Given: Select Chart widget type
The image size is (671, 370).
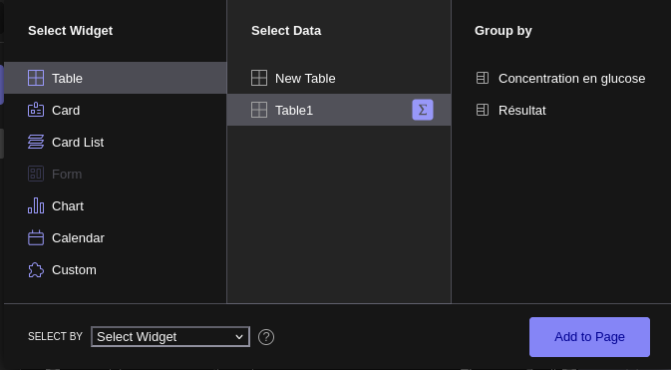Looking at the screenshot, I should tap(116, 206).
